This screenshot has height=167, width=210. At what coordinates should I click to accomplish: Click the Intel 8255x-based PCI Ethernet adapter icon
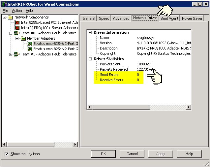coord(17,22)
